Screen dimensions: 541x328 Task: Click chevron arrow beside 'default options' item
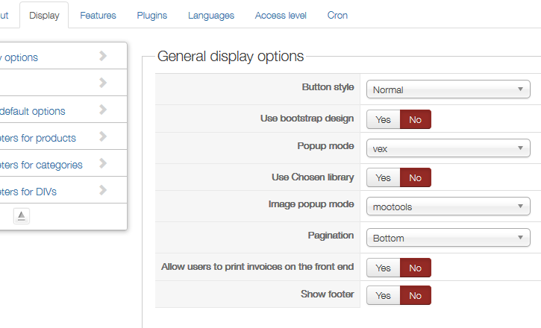[103, 110]
